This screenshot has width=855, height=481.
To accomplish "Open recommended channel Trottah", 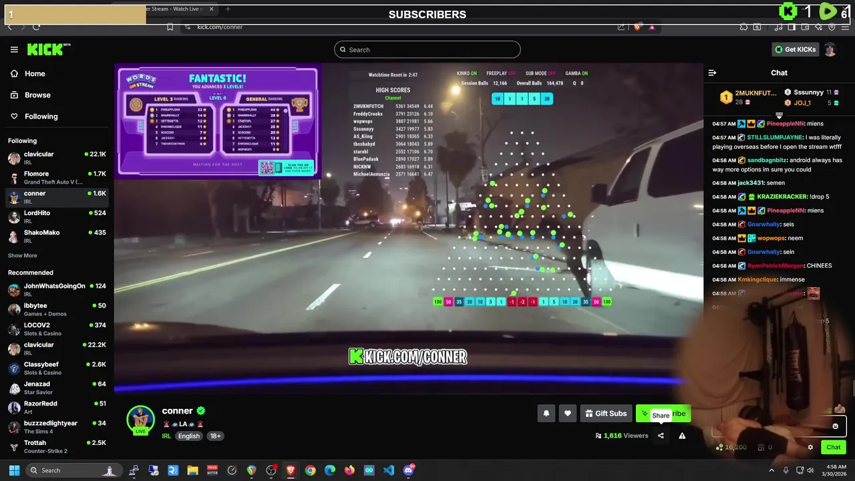I will click(x=57, y=446).
